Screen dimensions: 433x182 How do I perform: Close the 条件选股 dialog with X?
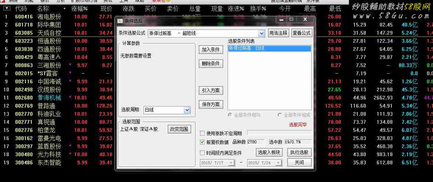305,19
